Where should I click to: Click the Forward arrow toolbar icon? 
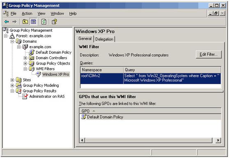tap(14, 22)
